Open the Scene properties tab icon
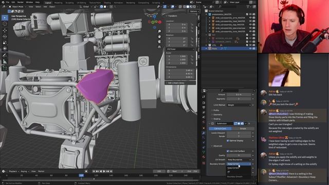329x185 pixels. click(204, 117)
